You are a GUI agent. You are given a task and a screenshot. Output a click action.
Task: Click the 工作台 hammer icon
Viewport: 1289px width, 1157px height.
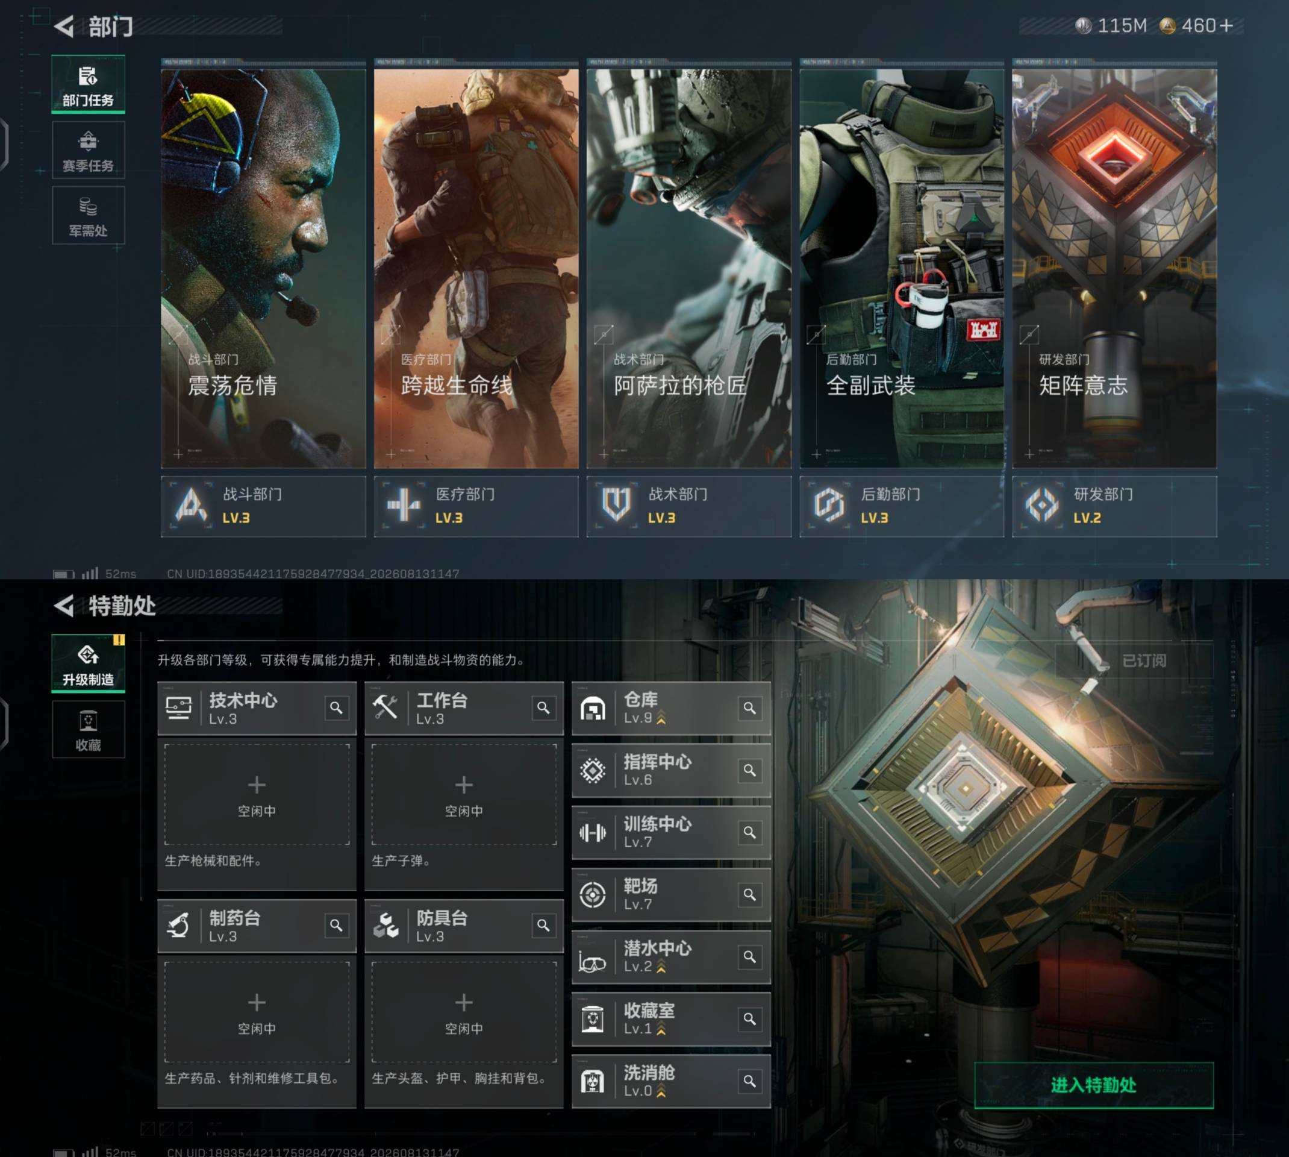click(385, 707)
